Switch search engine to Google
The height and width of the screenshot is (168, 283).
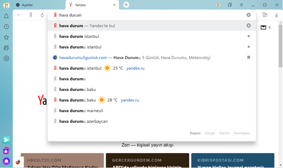pyautogui.click(x=210, y=133)
